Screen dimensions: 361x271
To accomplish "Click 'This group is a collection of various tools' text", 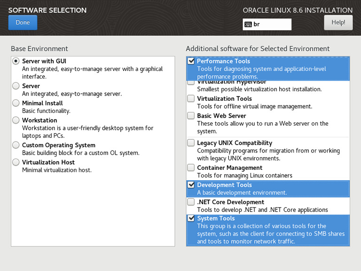I will click(x=271, y=234).
